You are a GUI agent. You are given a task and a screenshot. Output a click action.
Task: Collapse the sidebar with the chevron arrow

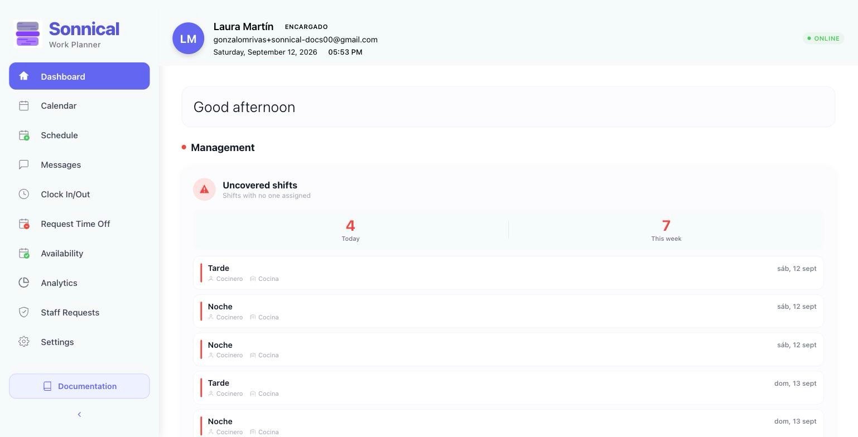coord(79,414)
